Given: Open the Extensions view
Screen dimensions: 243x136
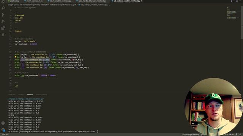Looking at the screenshot, I should pos(3,28).
